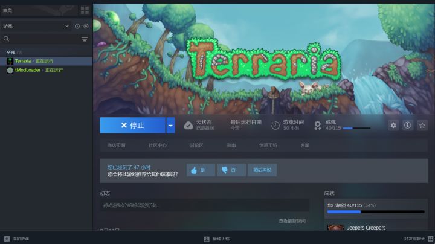The height and width of the screenshot is (244, 435).
Task: Open the 讨论区 discussions tab
Action: pos(197,146)
